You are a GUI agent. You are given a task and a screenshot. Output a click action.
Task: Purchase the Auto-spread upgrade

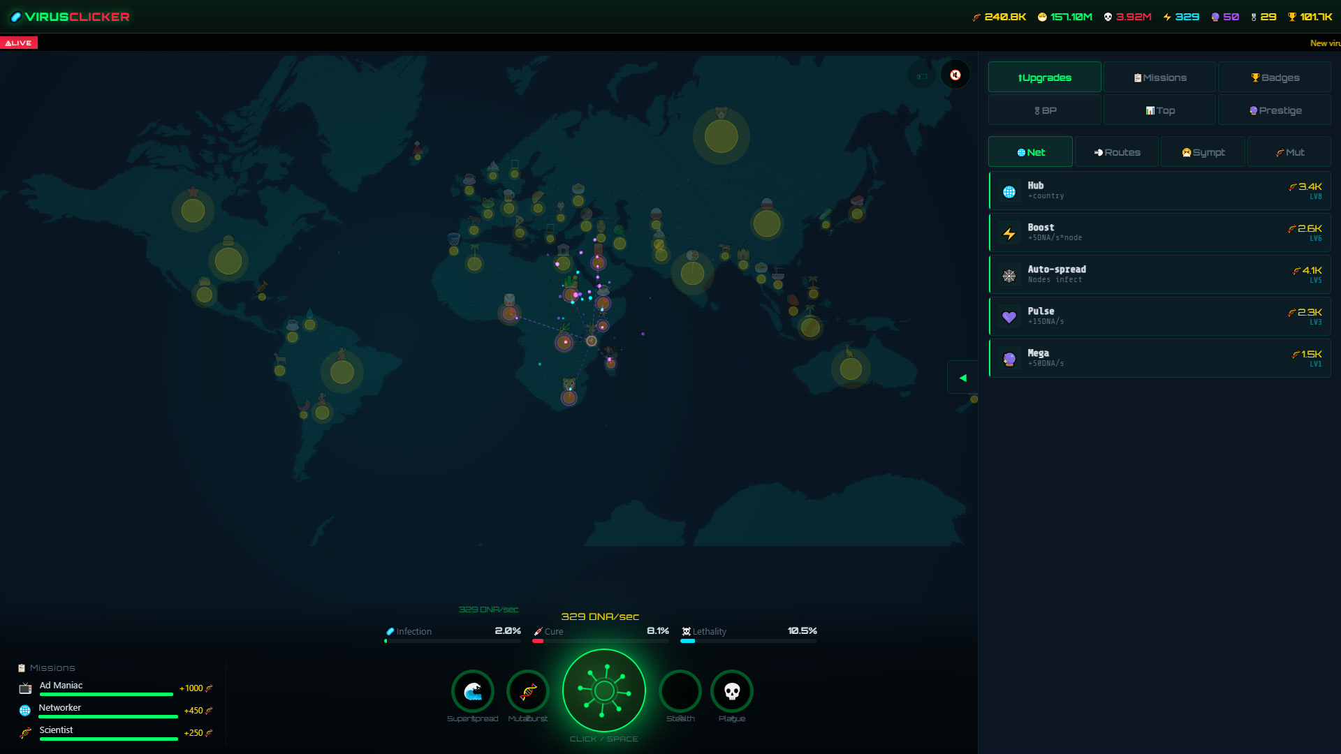pyautogui.click(x=1159, y=274)
